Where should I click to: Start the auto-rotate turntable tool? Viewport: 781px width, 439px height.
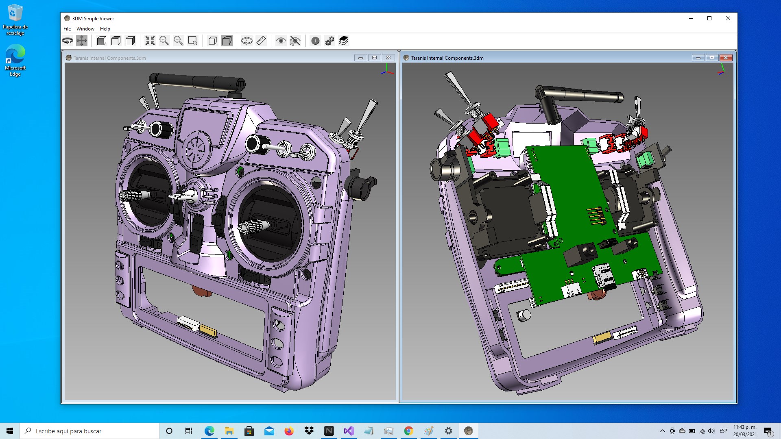pyautogui.click(x=247, y=41)
